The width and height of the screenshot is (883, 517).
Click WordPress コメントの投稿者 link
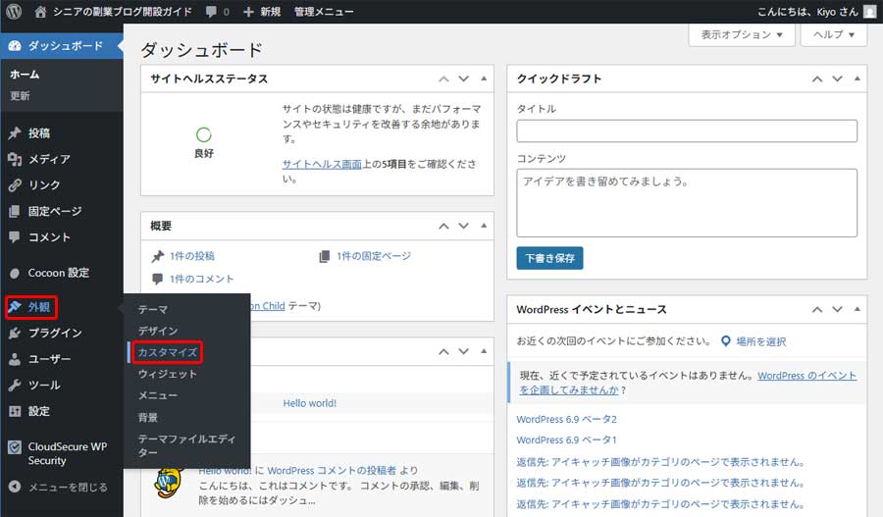click(332, 470)
